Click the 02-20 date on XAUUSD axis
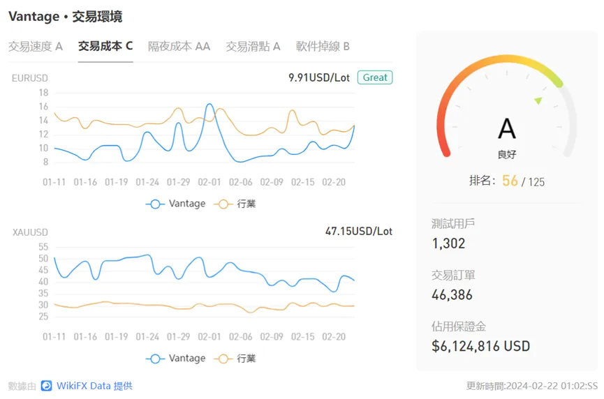The image size is (604, 399). [x=334, y=337]
